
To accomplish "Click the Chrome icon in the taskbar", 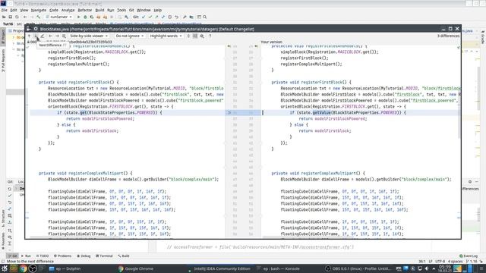I will 24,268.
